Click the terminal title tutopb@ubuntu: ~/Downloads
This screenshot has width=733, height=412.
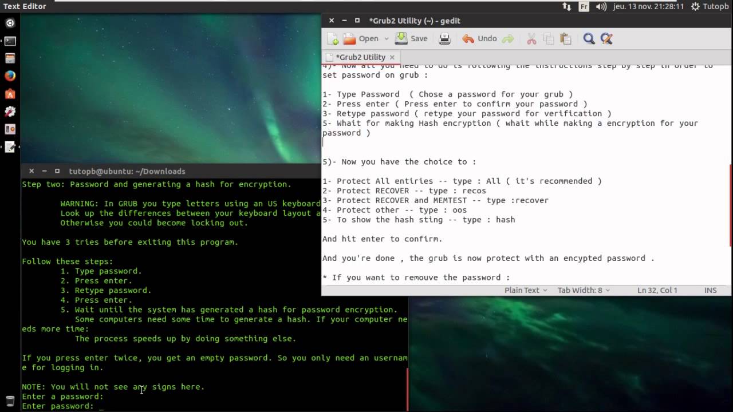click(x=127, y=171)
